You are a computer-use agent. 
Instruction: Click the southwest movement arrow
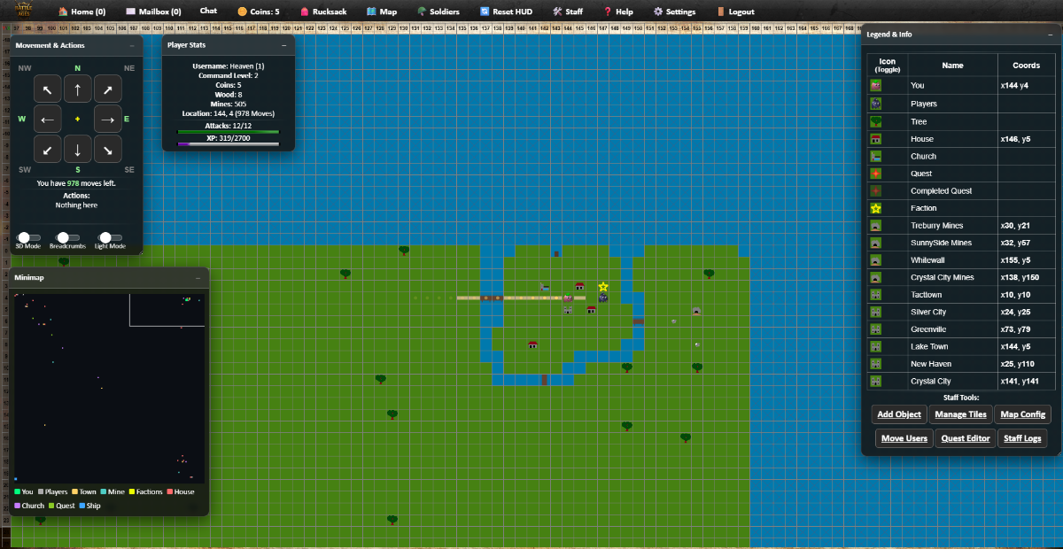pyautogui.click(x=47, y=149)
